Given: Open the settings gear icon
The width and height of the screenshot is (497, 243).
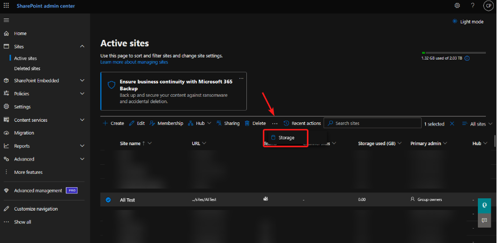Looking at the screenshot, I should point(457,5).
